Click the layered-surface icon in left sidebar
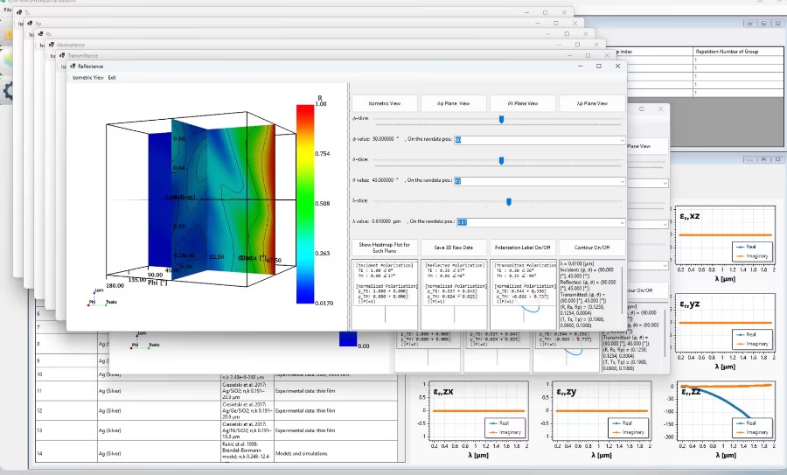This screenshot has height=475, width=787. point(7,58)
